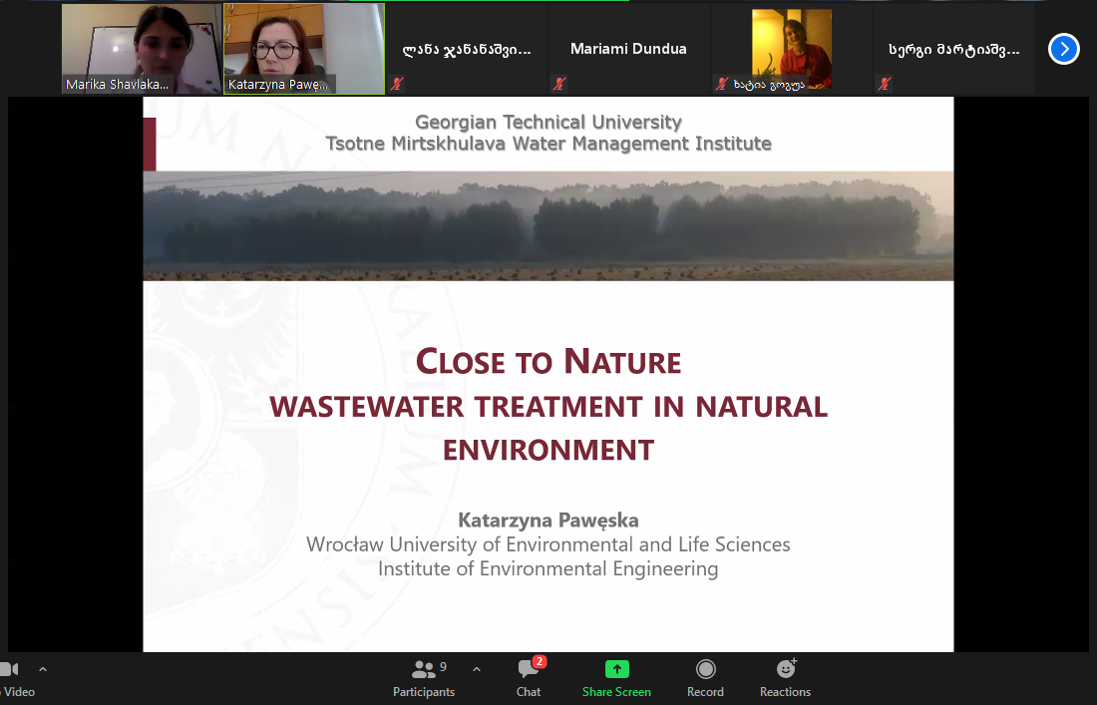This screenshot has height=705, width=1097.
Task: Expand the chevron beside Participants
Action: click(x=477, y=669)
